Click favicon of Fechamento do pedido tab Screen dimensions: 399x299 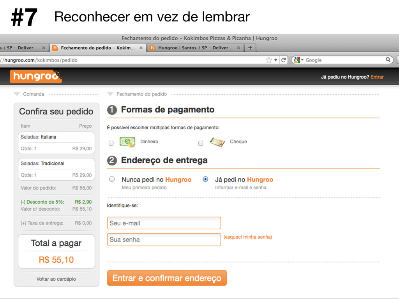coord(55,48)
